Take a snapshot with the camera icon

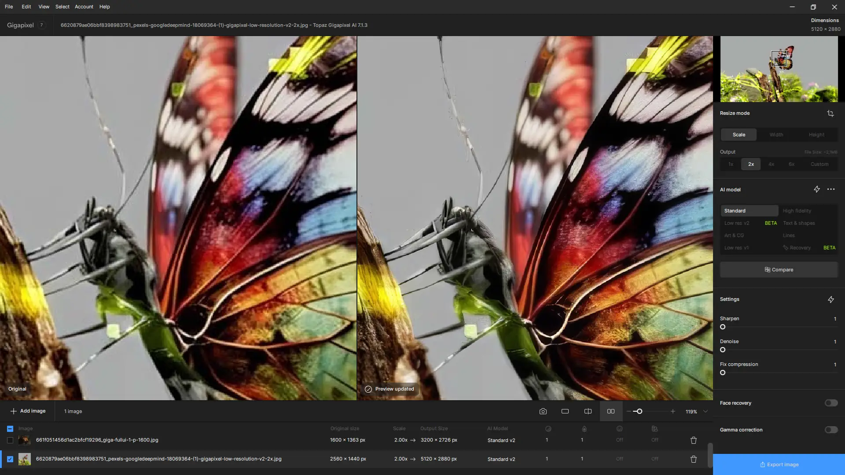pyautogui.click(x=543, y=411)
